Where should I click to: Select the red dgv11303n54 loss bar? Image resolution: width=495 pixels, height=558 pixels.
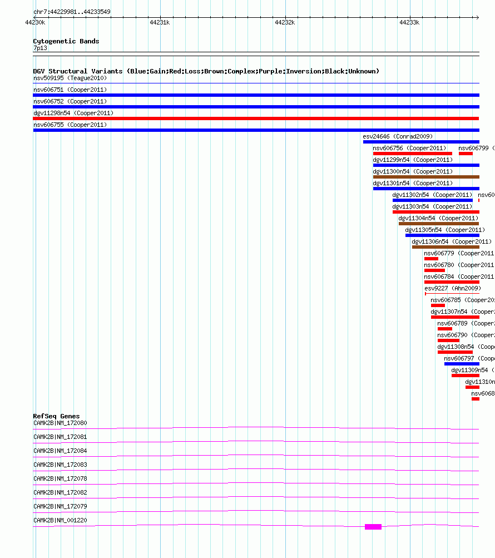436,212
